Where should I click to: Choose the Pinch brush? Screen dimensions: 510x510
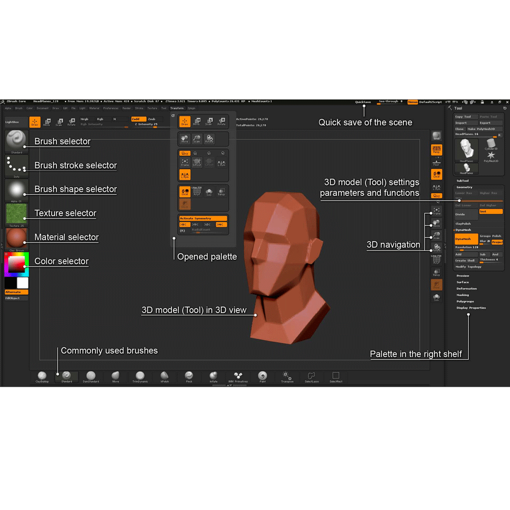coord(189,377)
